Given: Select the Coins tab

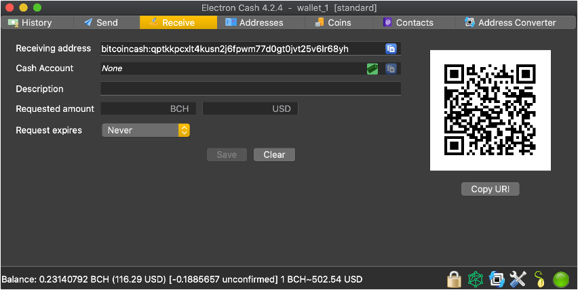Looking at the screenshot, I should (x=333, y=22).
